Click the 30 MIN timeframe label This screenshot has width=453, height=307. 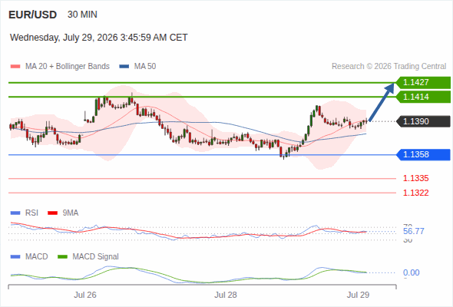click(82, 15)
